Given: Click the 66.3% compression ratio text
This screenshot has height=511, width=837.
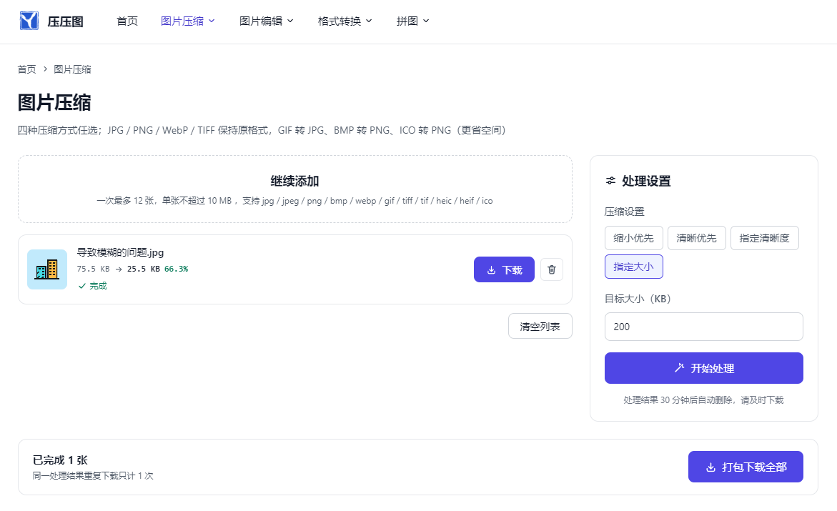Looking at the screenshot, I should coord(176,269).
